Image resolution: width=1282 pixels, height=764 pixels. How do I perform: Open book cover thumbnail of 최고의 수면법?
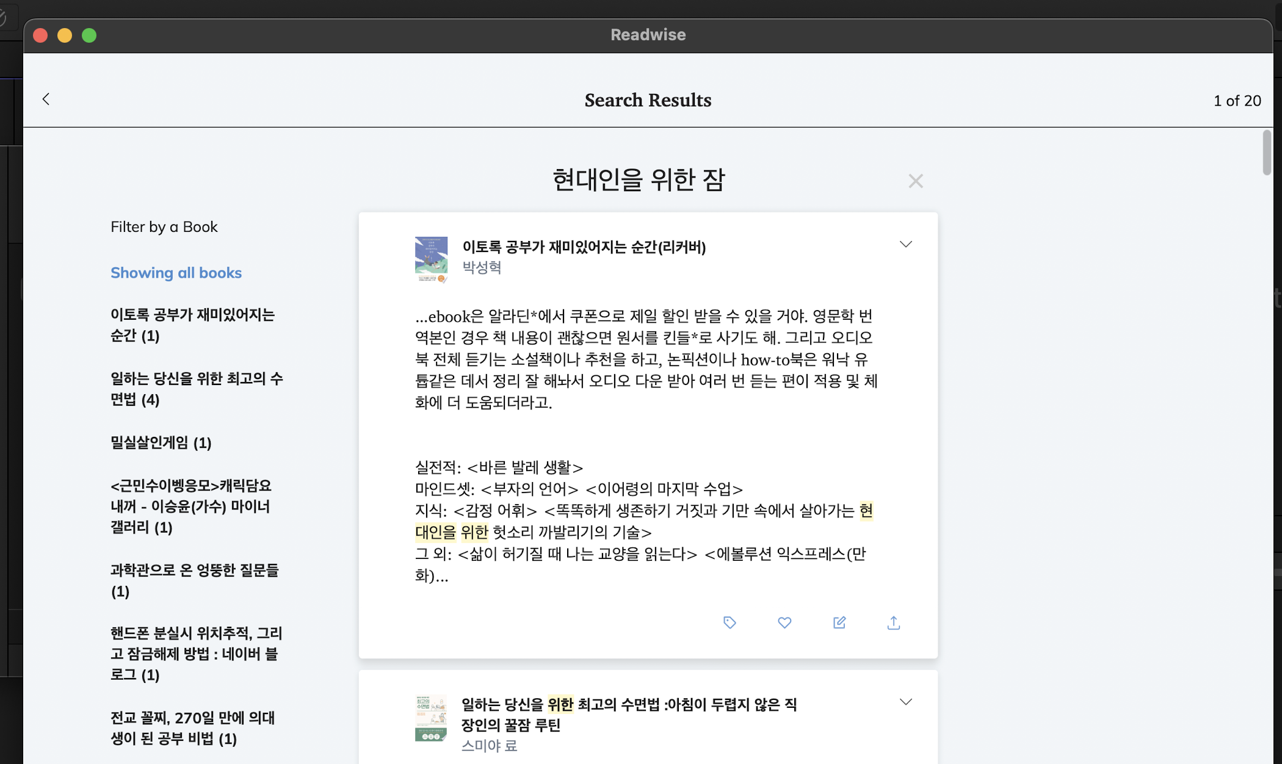(431, 718)
